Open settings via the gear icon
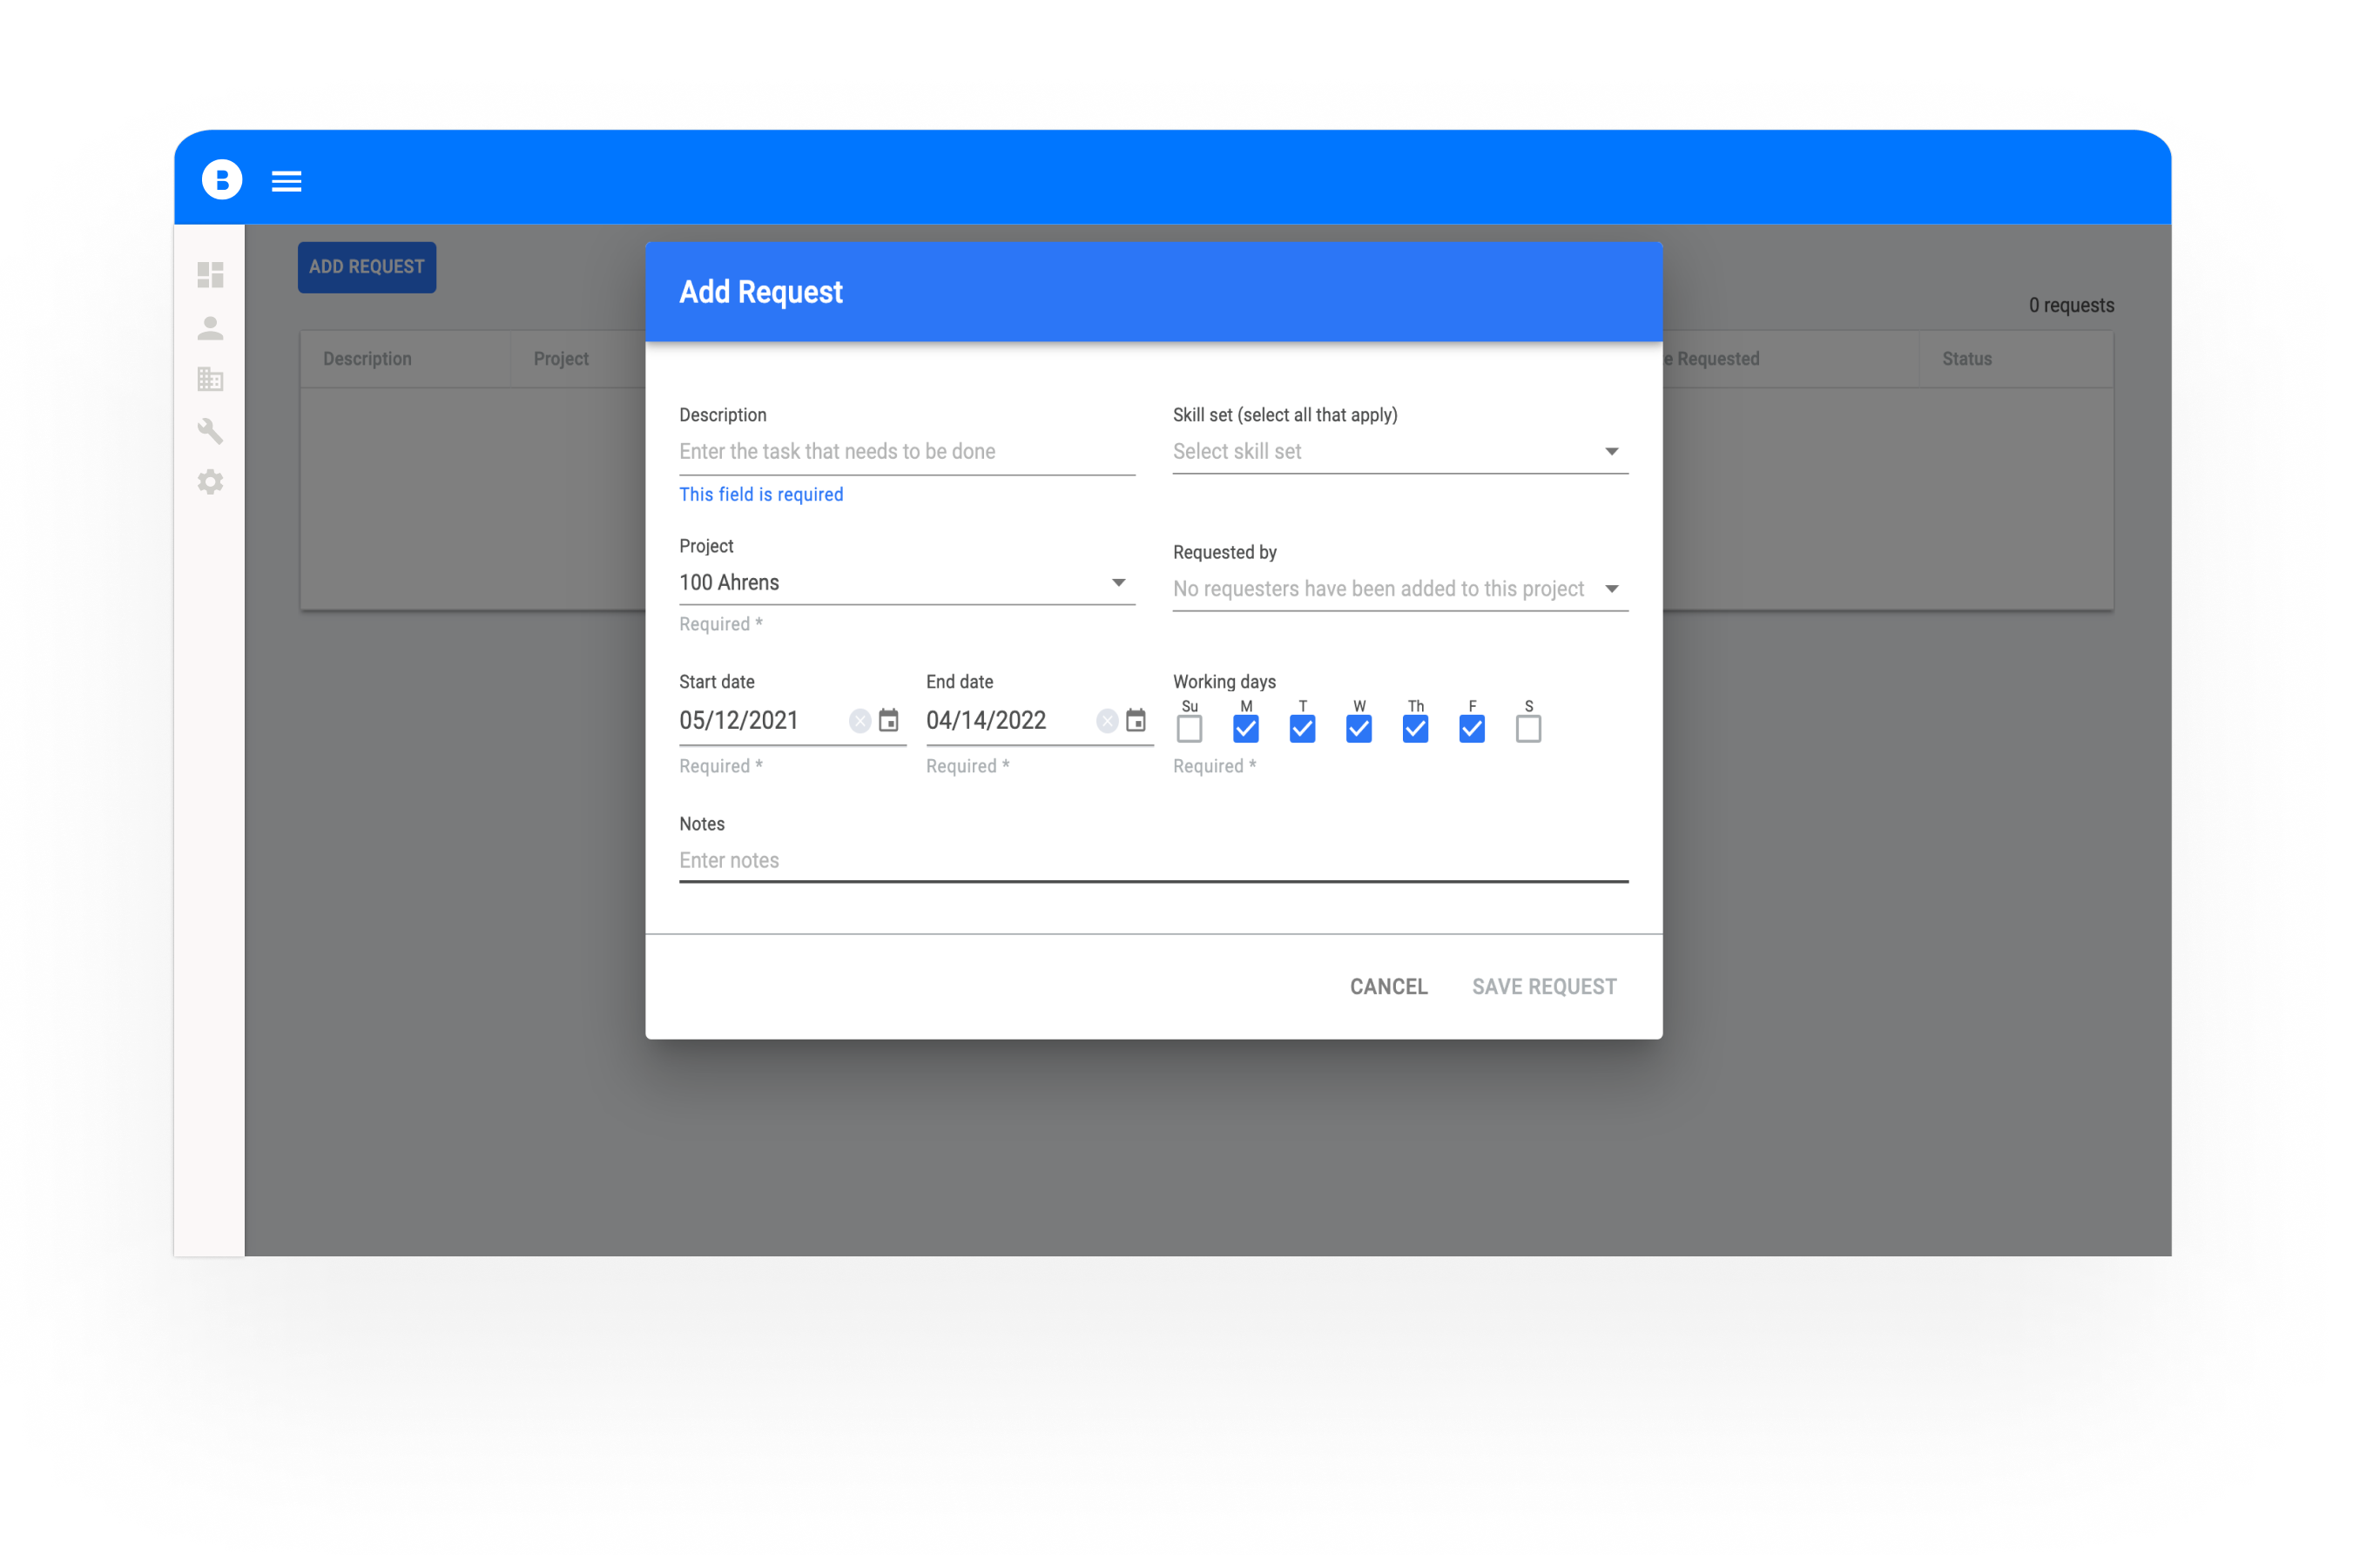 point(210,482)
